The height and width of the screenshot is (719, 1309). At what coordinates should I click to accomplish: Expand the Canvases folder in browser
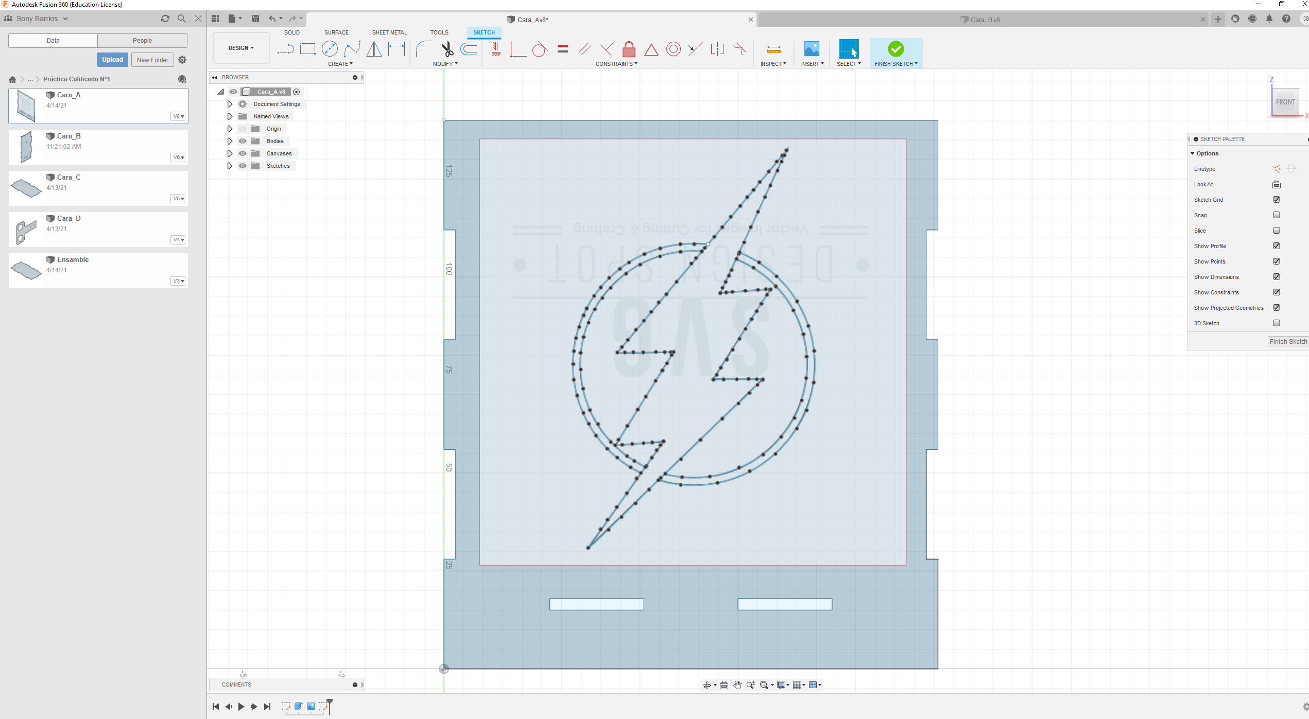[229, 153]
